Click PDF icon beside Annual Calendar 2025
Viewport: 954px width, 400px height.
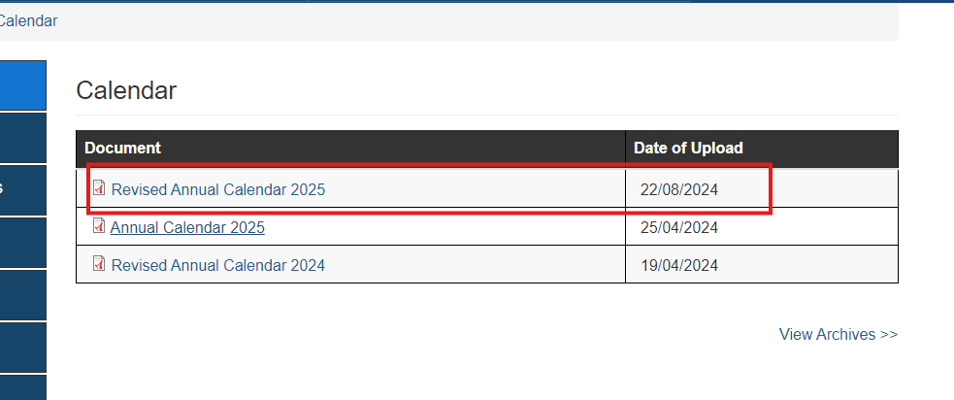pyautogui.click(x=99, y=225)
